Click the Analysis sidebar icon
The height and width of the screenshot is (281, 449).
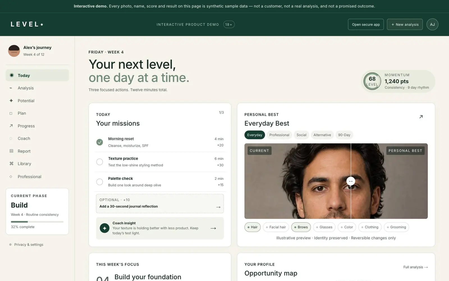[x=11, y=88]
